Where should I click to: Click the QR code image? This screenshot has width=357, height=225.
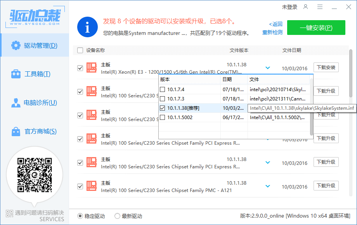coord(35,175)
